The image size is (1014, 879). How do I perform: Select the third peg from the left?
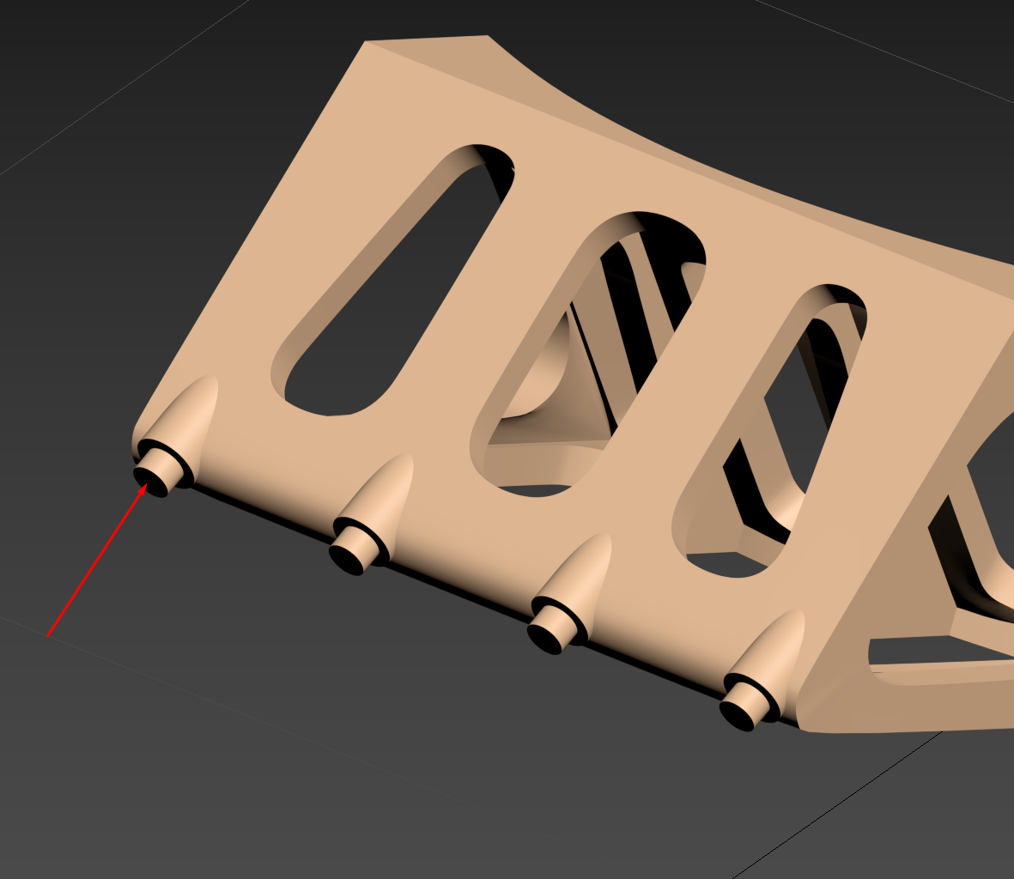(x=552, y=629)
